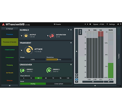The image size is (122, 110).
Task: Click the Resolution 40 ms slider
Action: click(59, 59)
